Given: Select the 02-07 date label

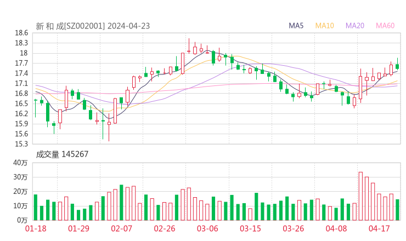Looking at the screenshot, I should click(121, 228).
